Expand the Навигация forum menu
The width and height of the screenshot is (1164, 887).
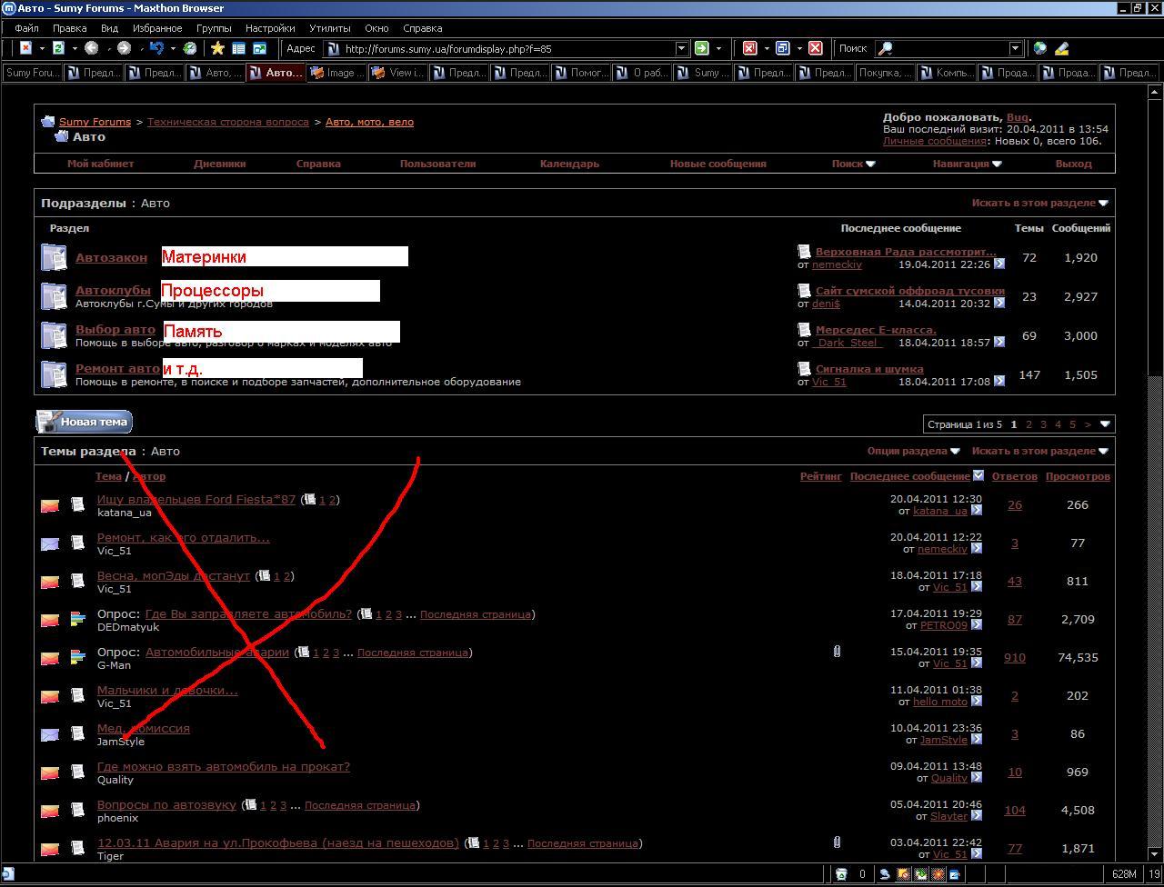tap(967, 164)
